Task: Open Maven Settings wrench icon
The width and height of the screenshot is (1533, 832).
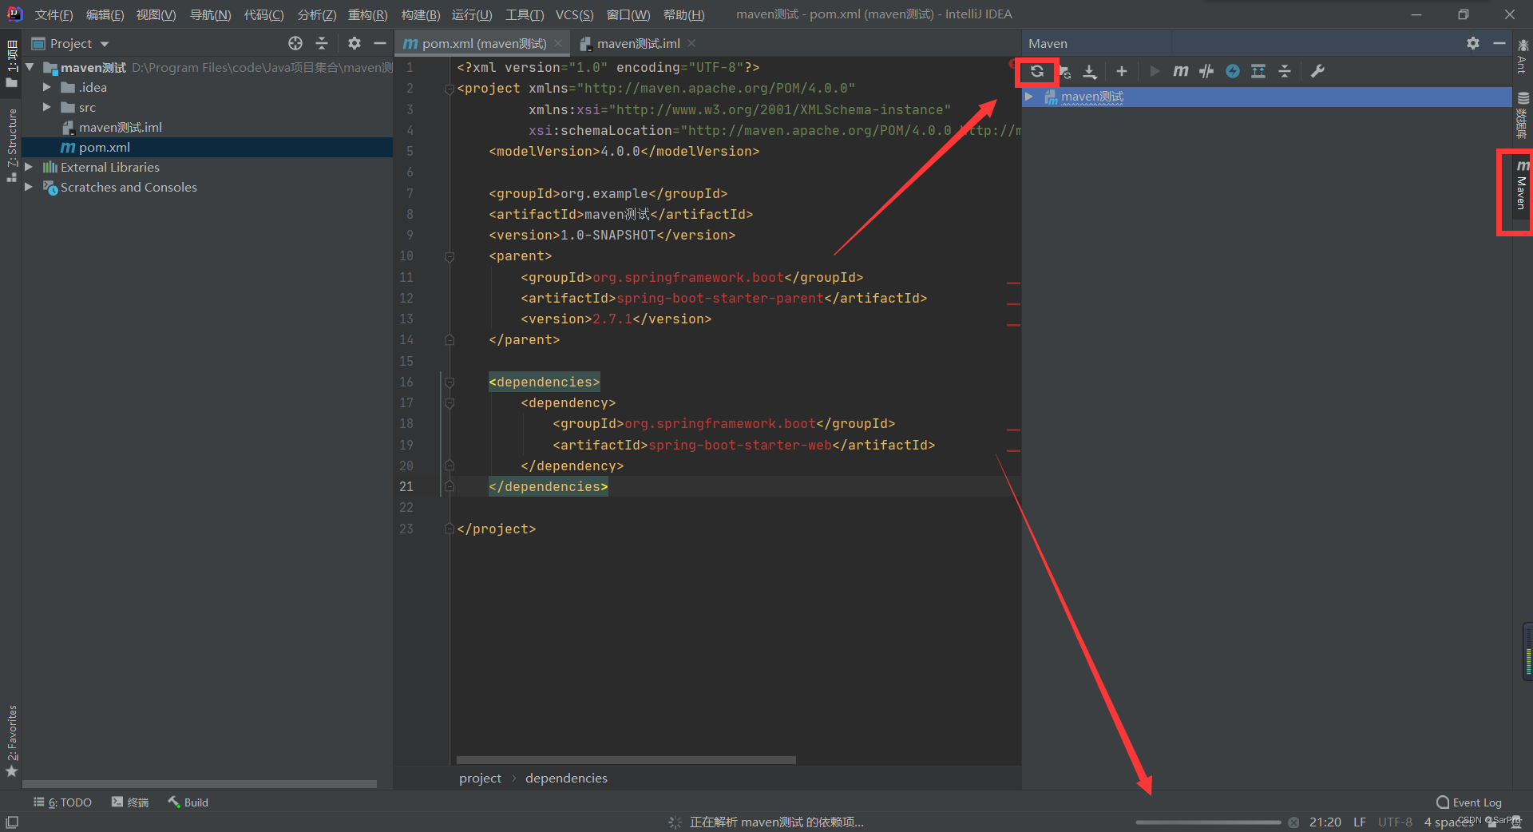Action: [1317, 72]
